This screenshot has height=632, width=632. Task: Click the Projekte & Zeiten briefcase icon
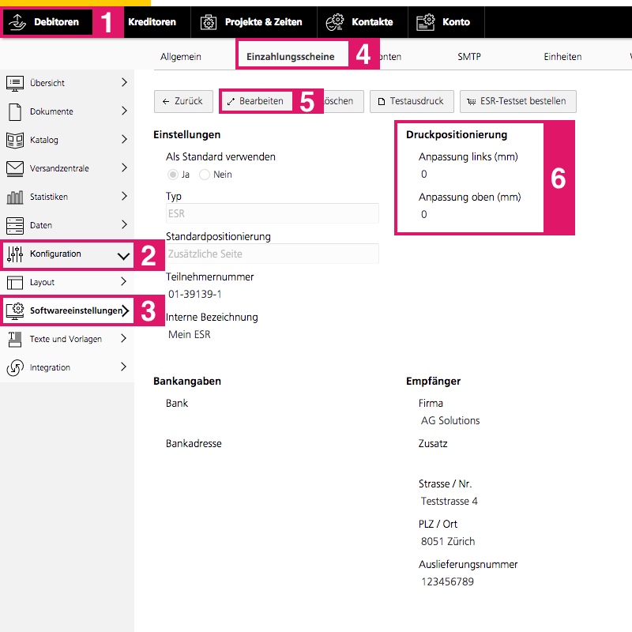(209, 22)
